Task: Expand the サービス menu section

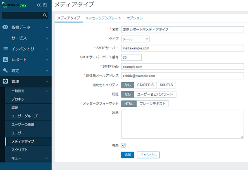Action: pos(26,38)
